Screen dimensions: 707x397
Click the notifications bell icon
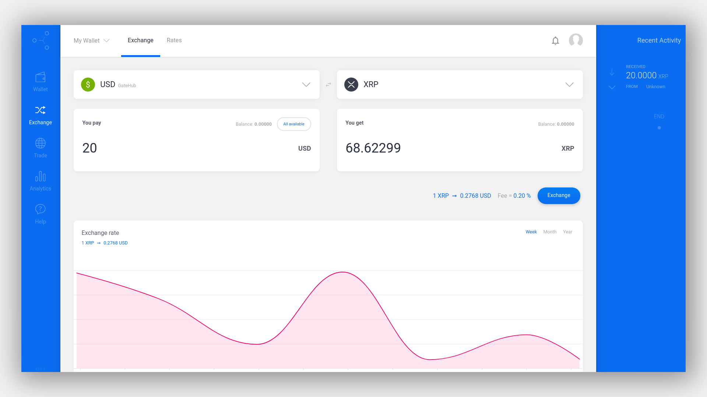point(556,40)
